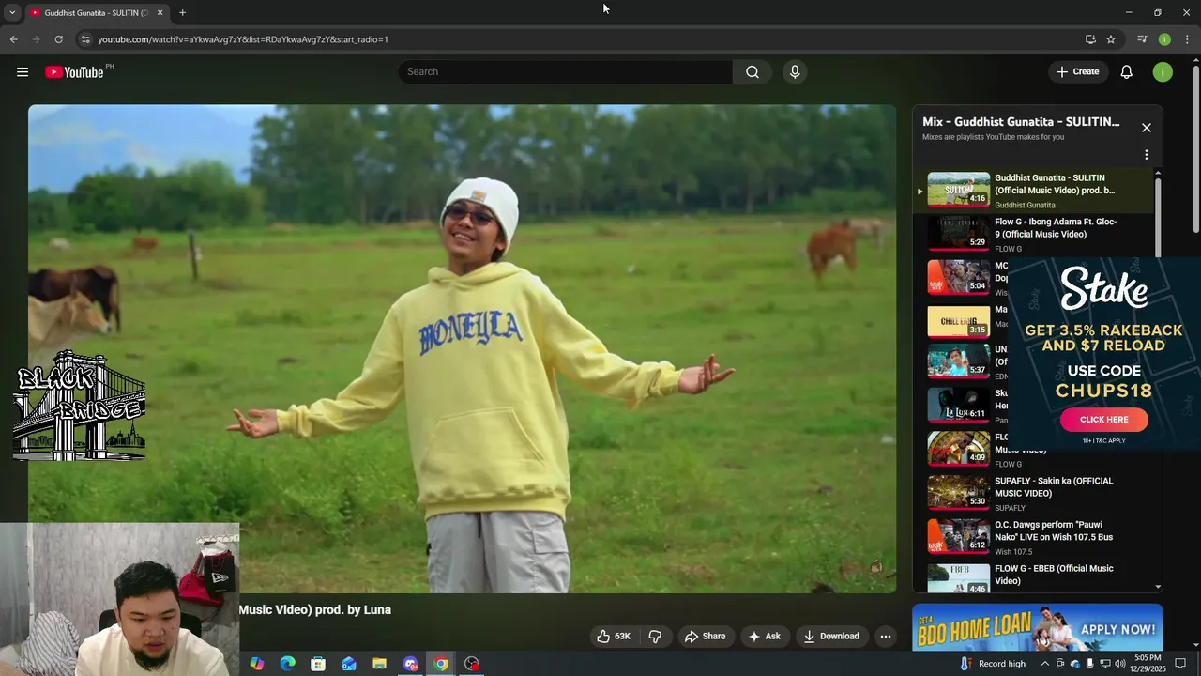Open a new browser tab
The width and height of the screenshot is (1201, 676).
coord(182,13)
